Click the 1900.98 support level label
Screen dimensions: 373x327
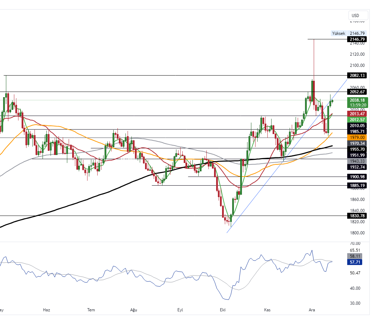[357, 177]
